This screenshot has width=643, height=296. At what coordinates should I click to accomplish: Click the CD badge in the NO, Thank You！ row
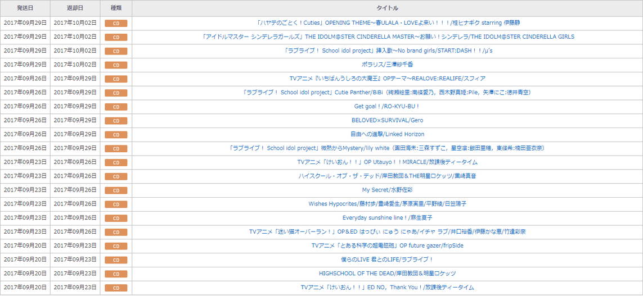pyautogui.click(x=116, y=288)
